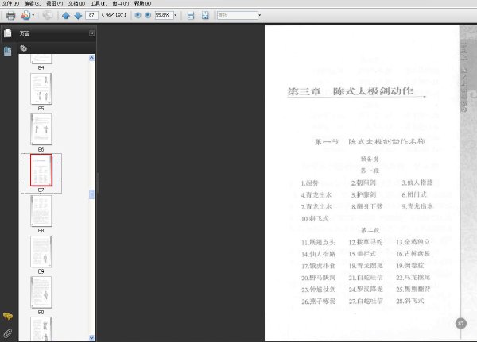Click the chapter heading 第三章 陈式太极剑动作
The width and height of the screenshot is (477, 342).
350,91
